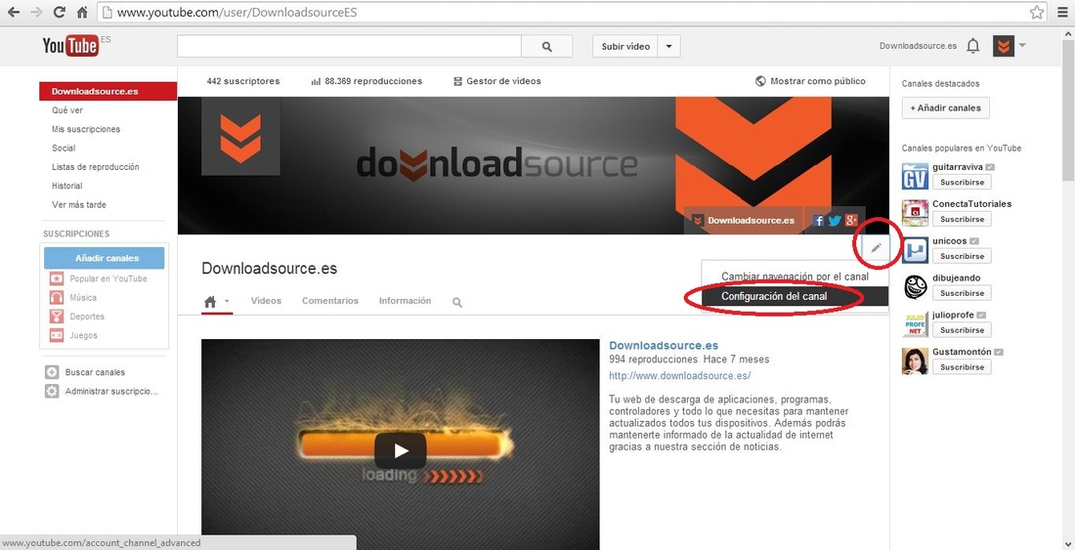This screenshot has height=550, width=1075.
Task: Click the Administrar suscripciones gear icon
Action: point(52,392)
